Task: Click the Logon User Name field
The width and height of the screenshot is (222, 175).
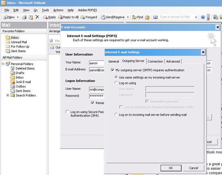Action: pyautogui.click(x=97, y=89)
